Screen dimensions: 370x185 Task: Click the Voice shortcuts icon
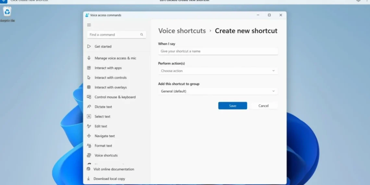pos(89,155)
